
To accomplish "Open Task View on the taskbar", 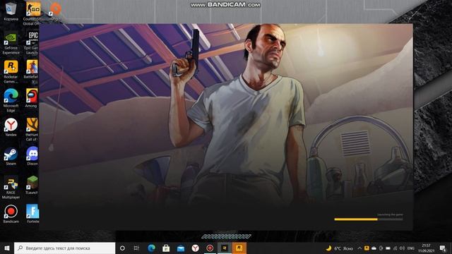I will (136, 248).
